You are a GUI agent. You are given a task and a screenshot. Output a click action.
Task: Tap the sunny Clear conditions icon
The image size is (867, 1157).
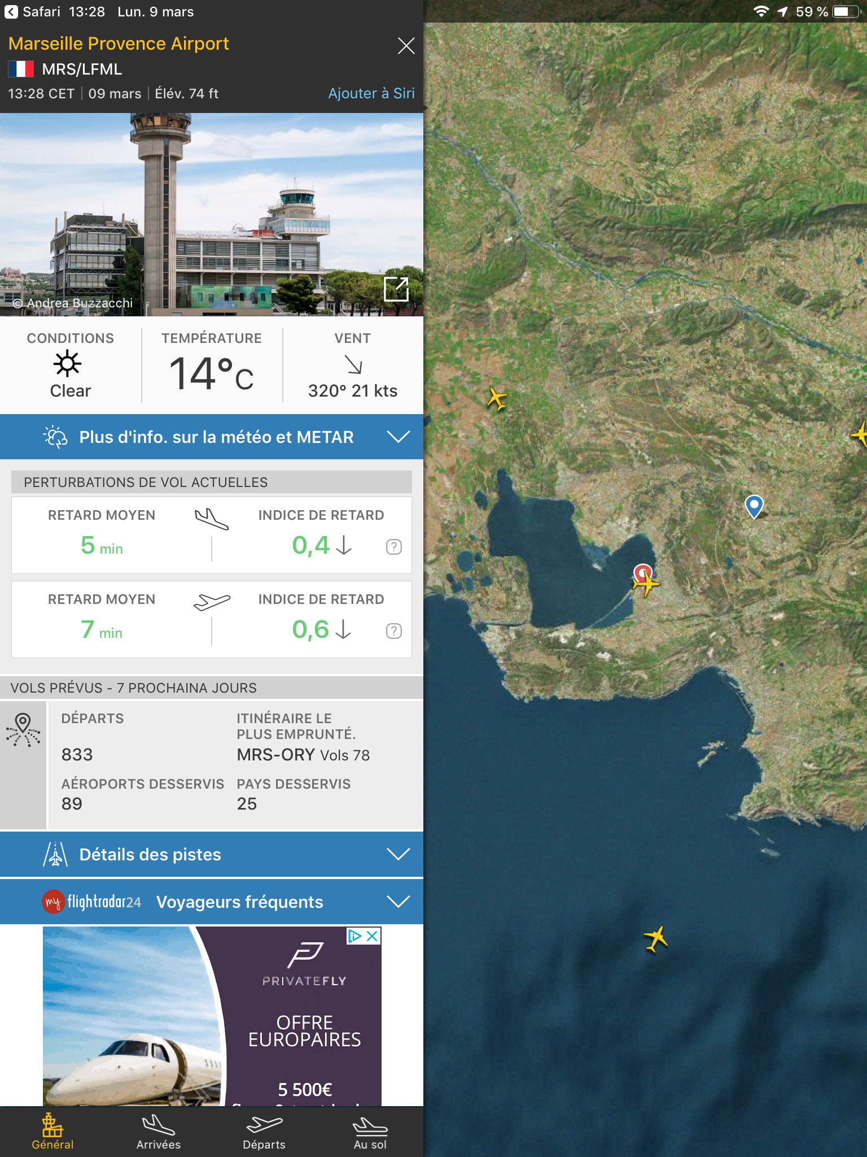(68, 363)
